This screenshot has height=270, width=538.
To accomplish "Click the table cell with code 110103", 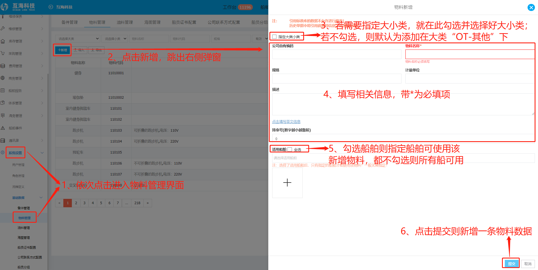I will click(x=116, y=130).
